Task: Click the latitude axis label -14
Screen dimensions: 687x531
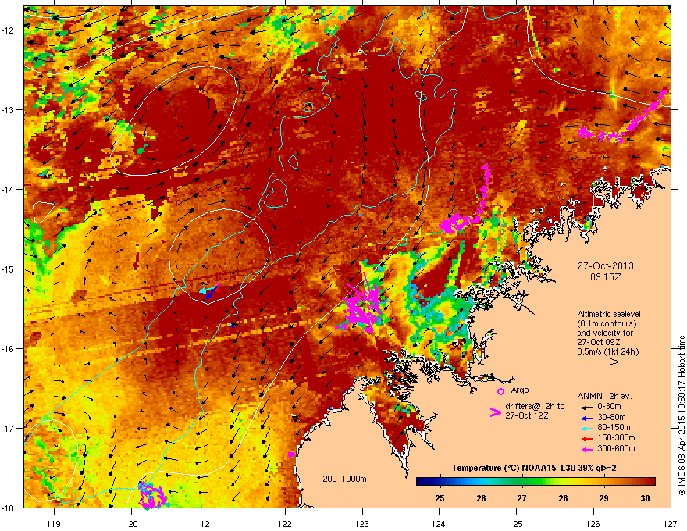Action: pos(9,189)
